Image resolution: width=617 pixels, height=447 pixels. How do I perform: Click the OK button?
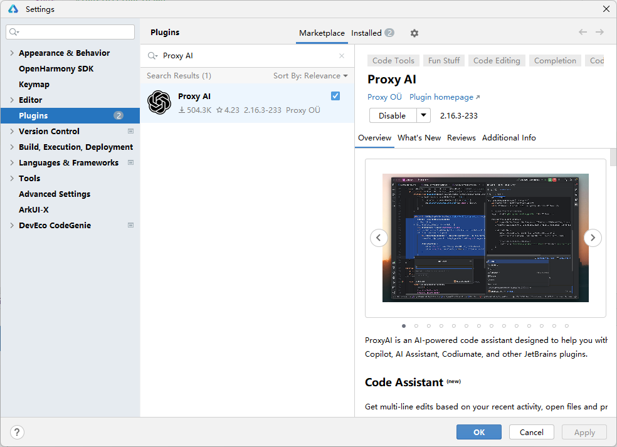(478, 432)
